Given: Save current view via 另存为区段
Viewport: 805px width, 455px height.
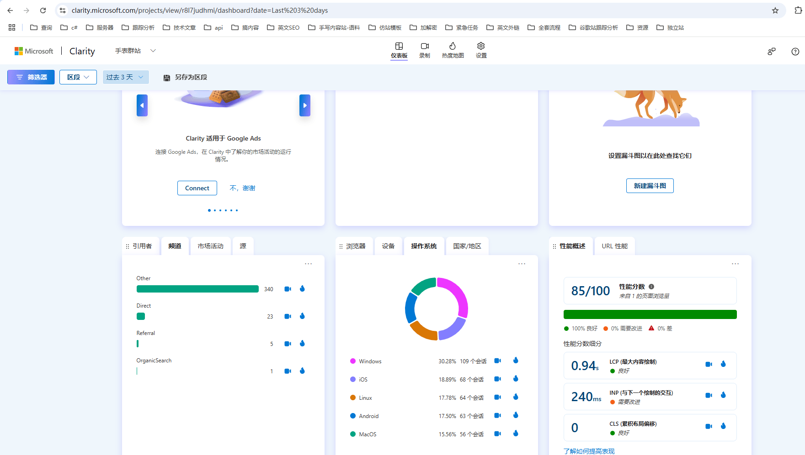Looking at the screenshot, I should point(185,78).
